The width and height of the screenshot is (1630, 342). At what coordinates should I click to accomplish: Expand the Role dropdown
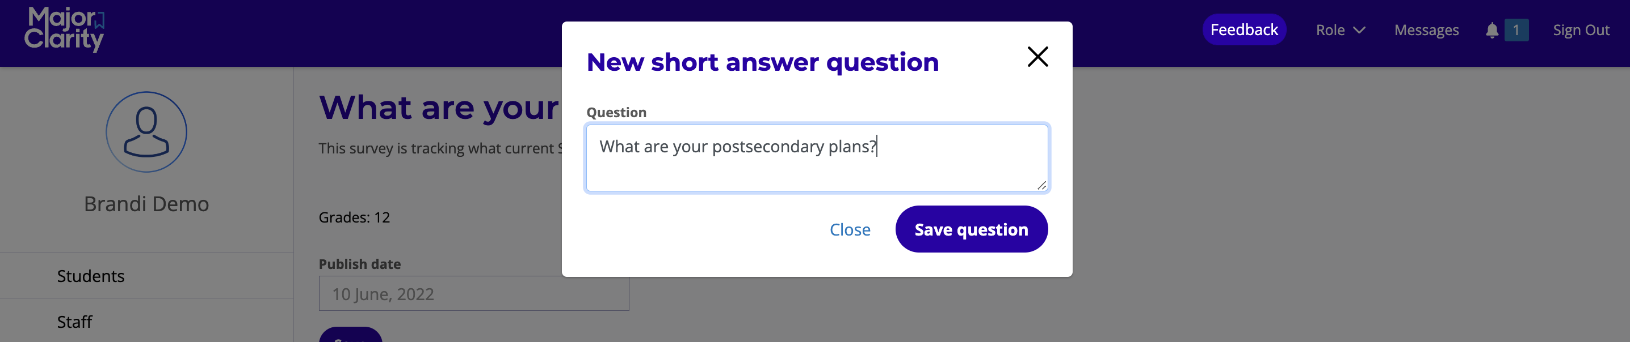tap(1339, 30)
